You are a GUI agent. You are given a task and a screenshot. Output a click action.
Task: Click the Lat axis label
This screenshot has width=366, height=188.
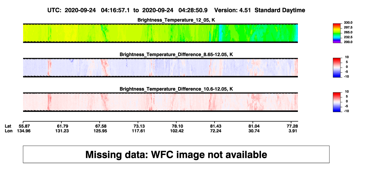8,126
